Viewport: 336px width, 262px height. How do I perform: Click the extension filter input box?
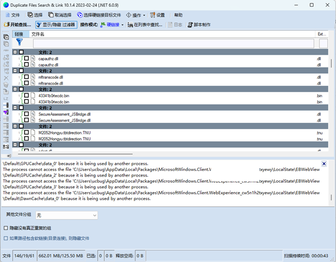tap(323, 44)
